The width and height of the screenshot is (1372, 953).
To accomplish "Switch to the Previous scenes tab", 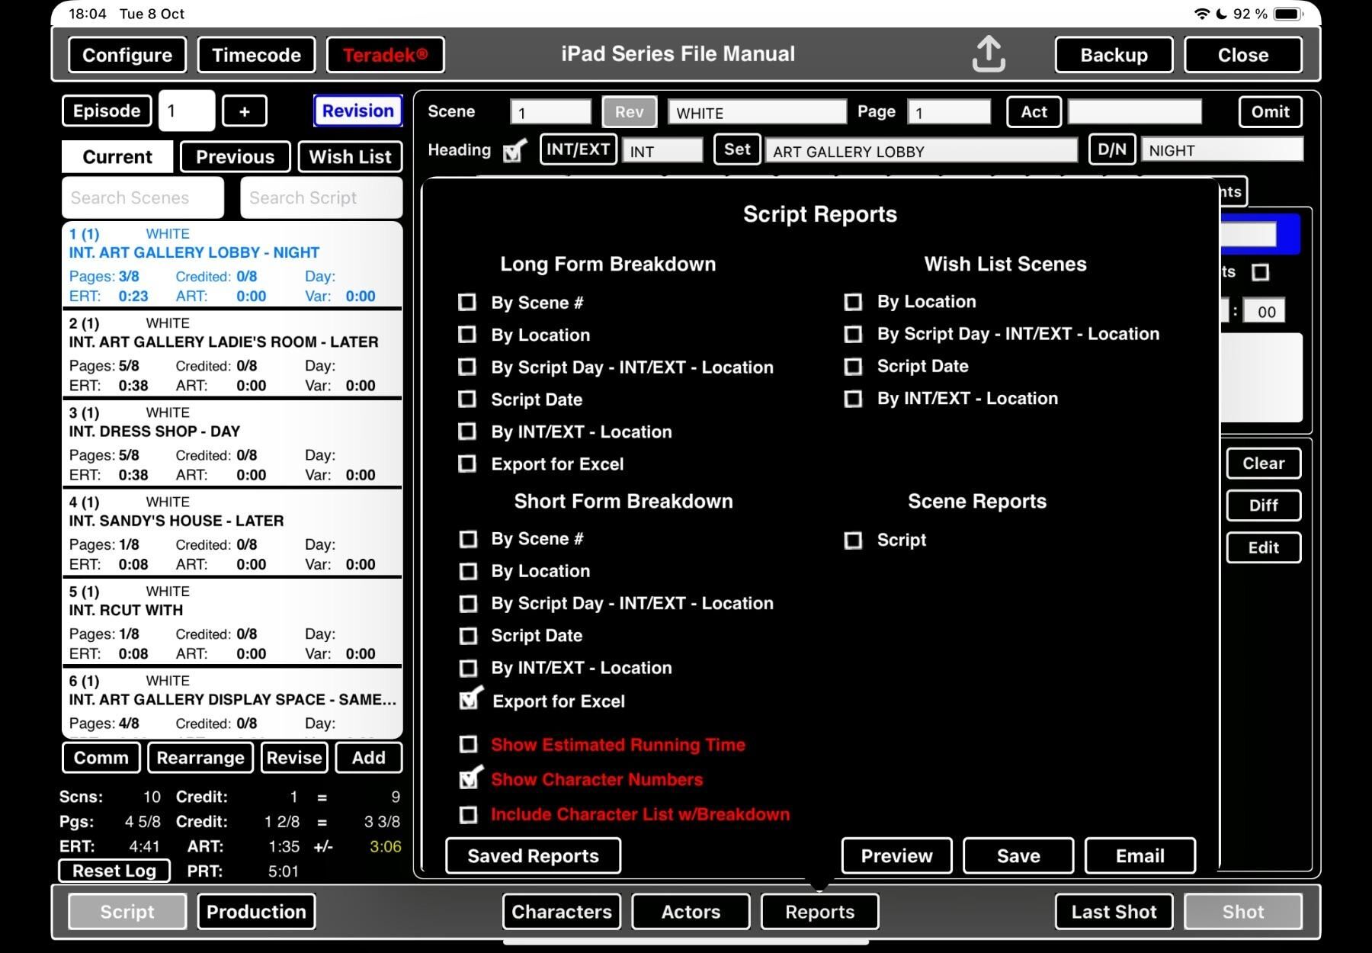I will (235, 157).
